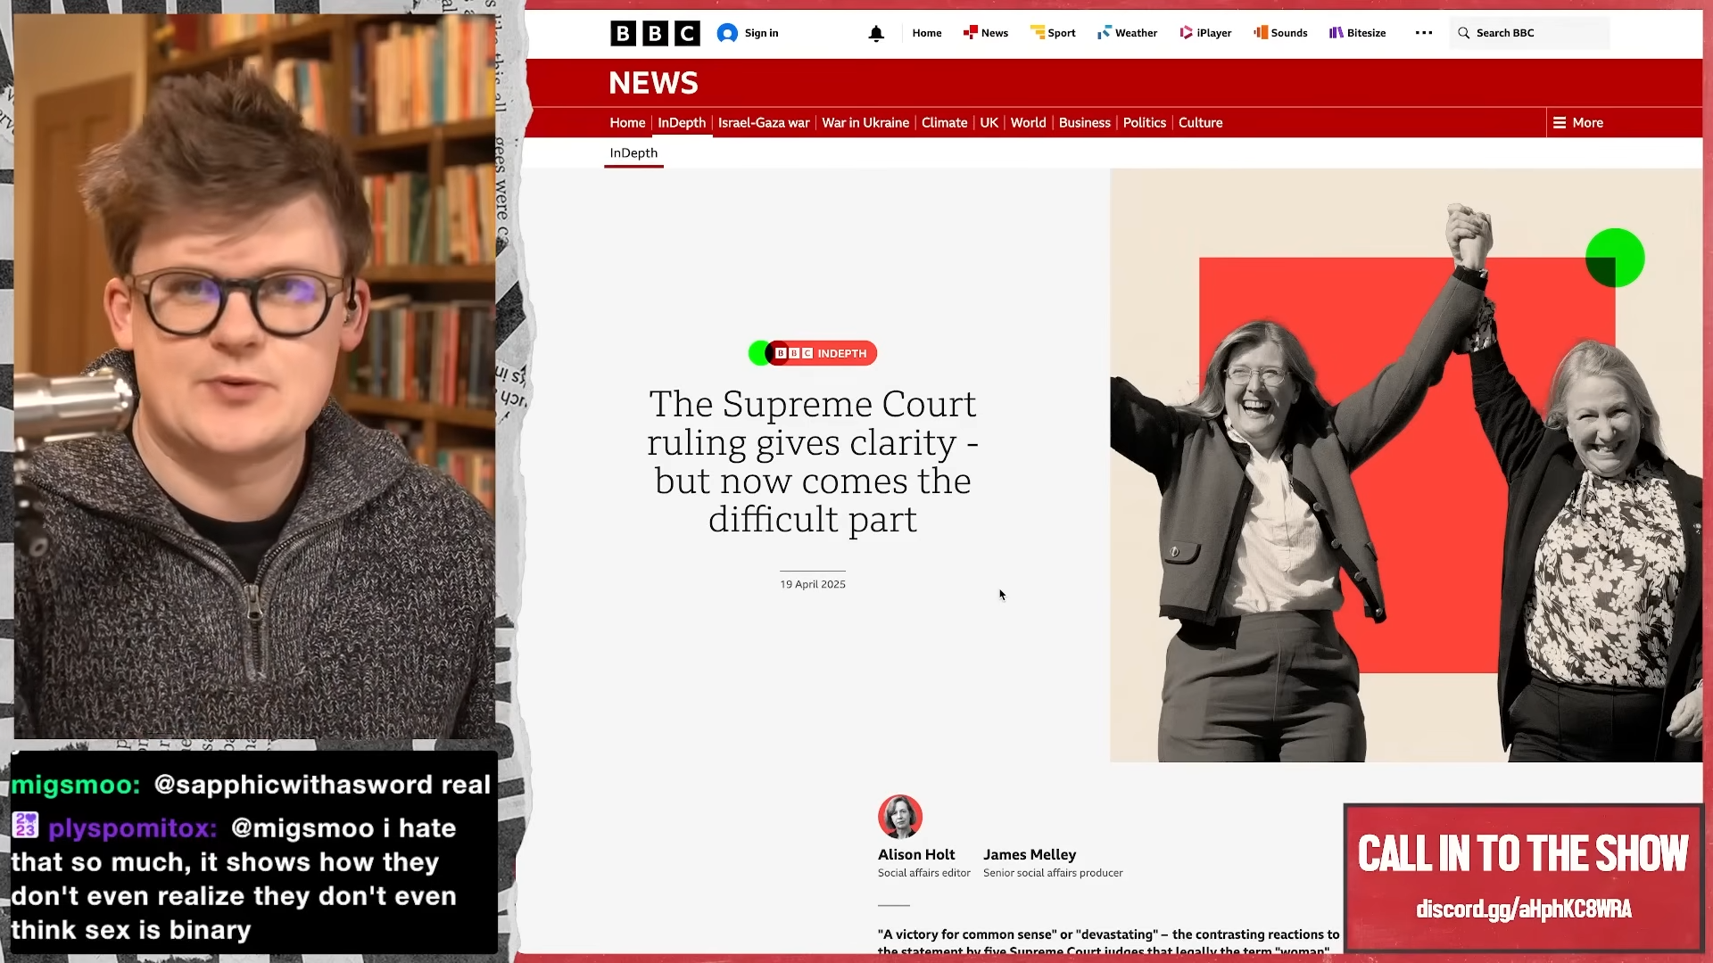Open iPlayer from top bar
Screen dimensions: 1713x963
pyautogui.click(x=1205, y=33)
